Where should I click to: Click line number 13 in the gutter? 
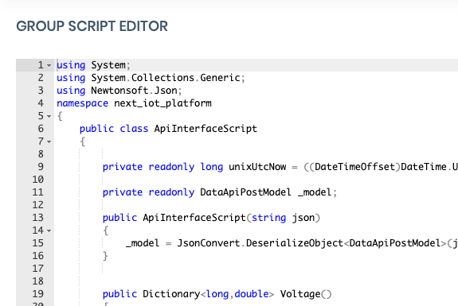(x=37, y=218)
